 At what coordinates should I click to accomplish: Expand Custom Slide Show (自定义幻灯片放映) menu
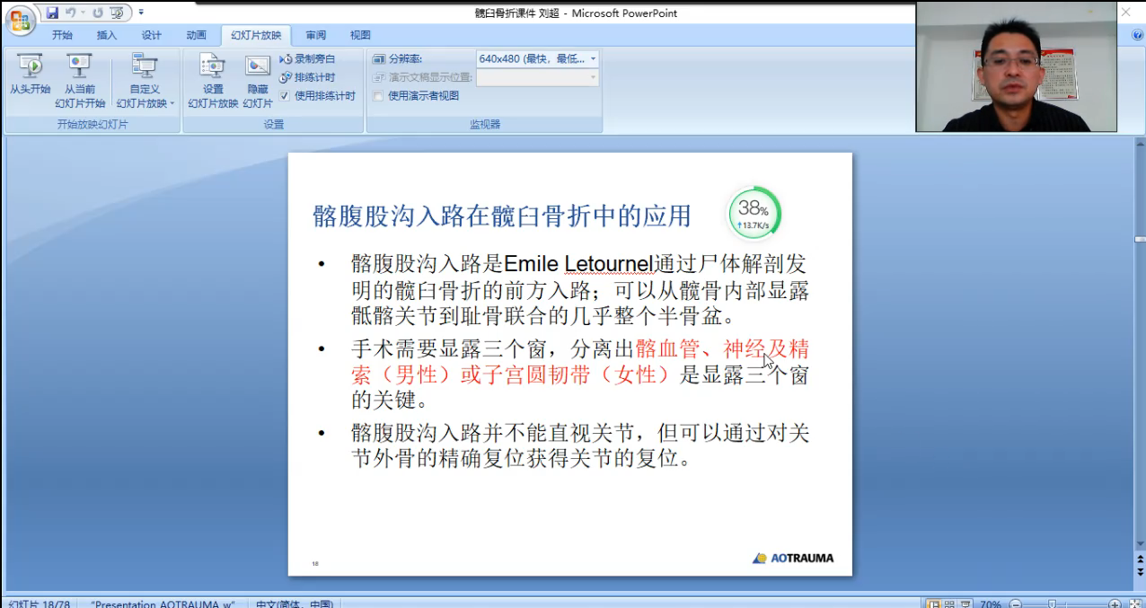(x=144, y=90)
